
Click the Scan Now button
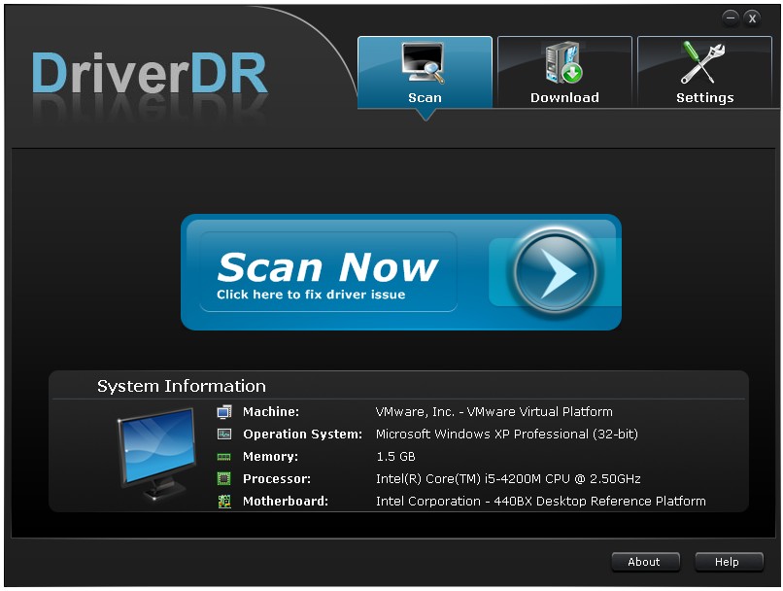pos(401,272)
